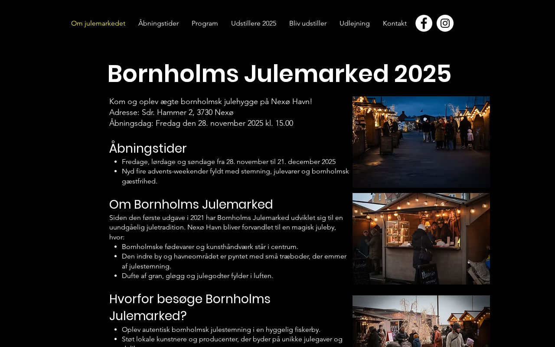Go to Om julemarkedet page
The height and width of the screenshot is (347, 555).
[98, 23]
